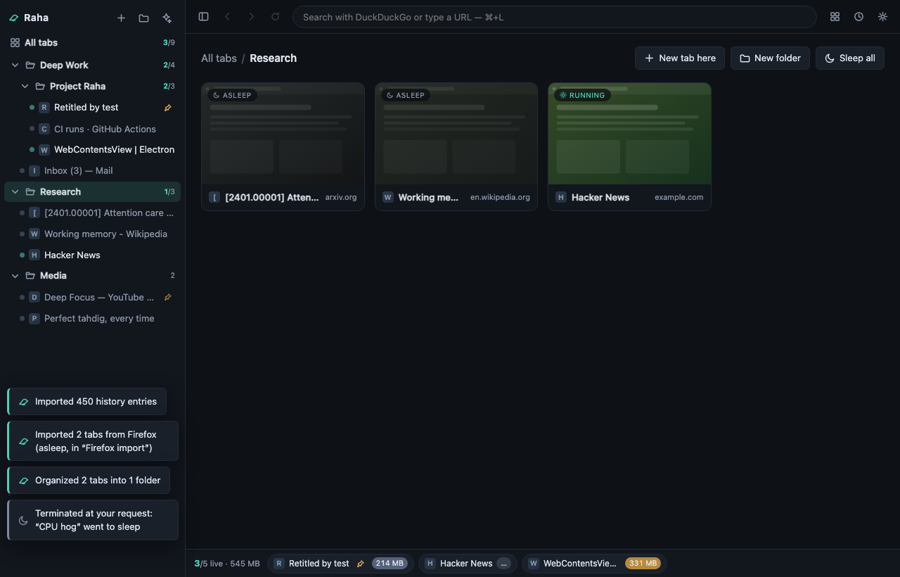
Task: Select All tabs in the sidebar
Action: (x=92, y=43)
